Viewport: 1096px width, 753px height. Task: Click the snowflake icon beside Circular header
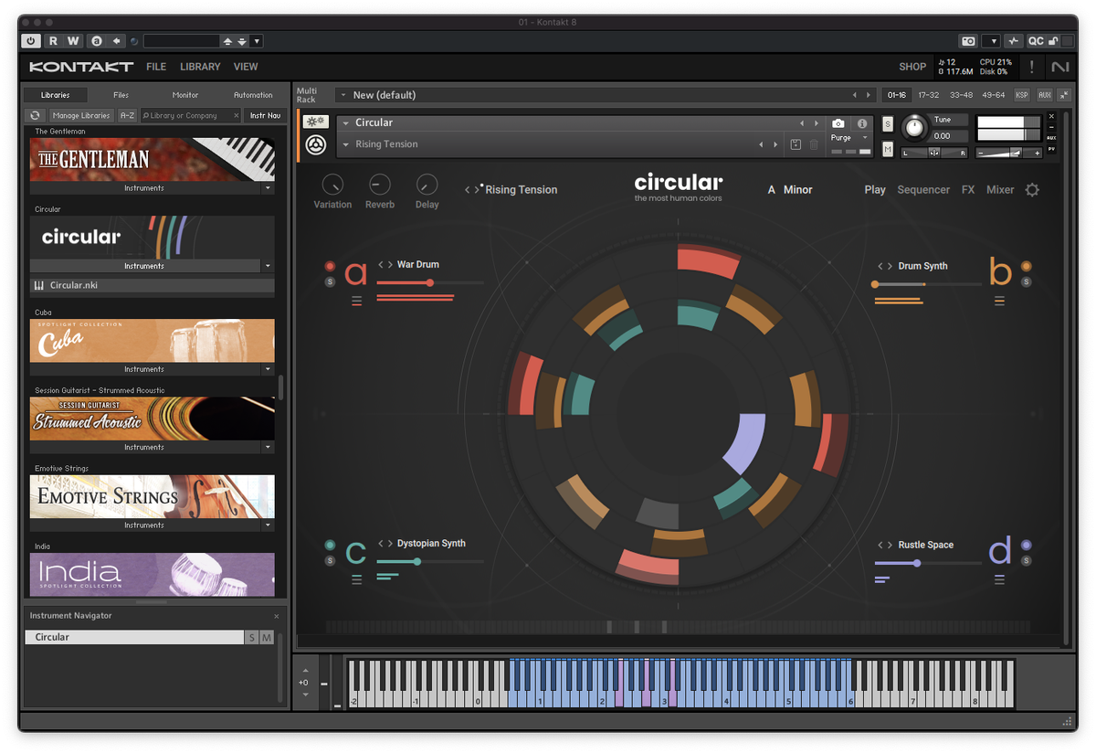(315, 121)
